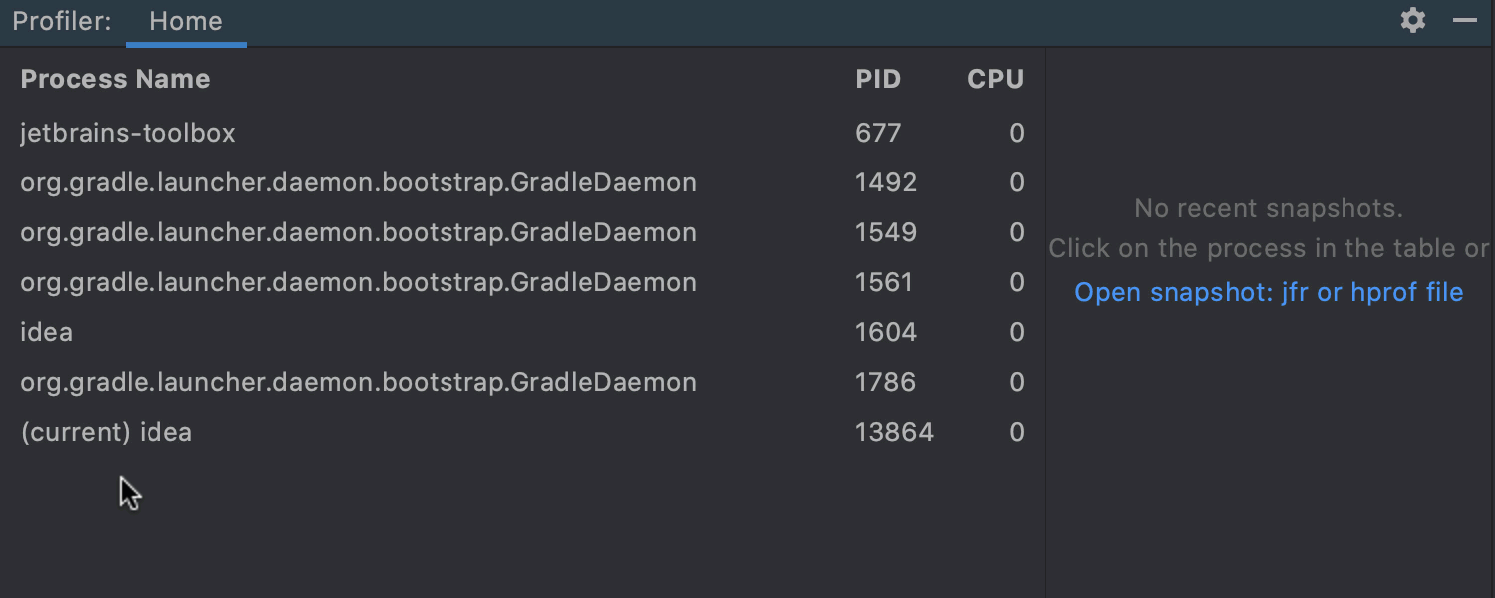Select GradleDaemon process with PID 1549

(x=522, y=232)
